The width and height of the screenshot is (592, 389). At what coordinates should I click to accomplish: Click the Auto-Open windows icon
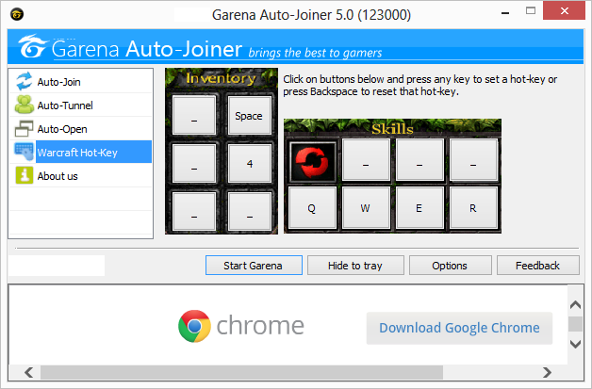[x=25, y=129]
